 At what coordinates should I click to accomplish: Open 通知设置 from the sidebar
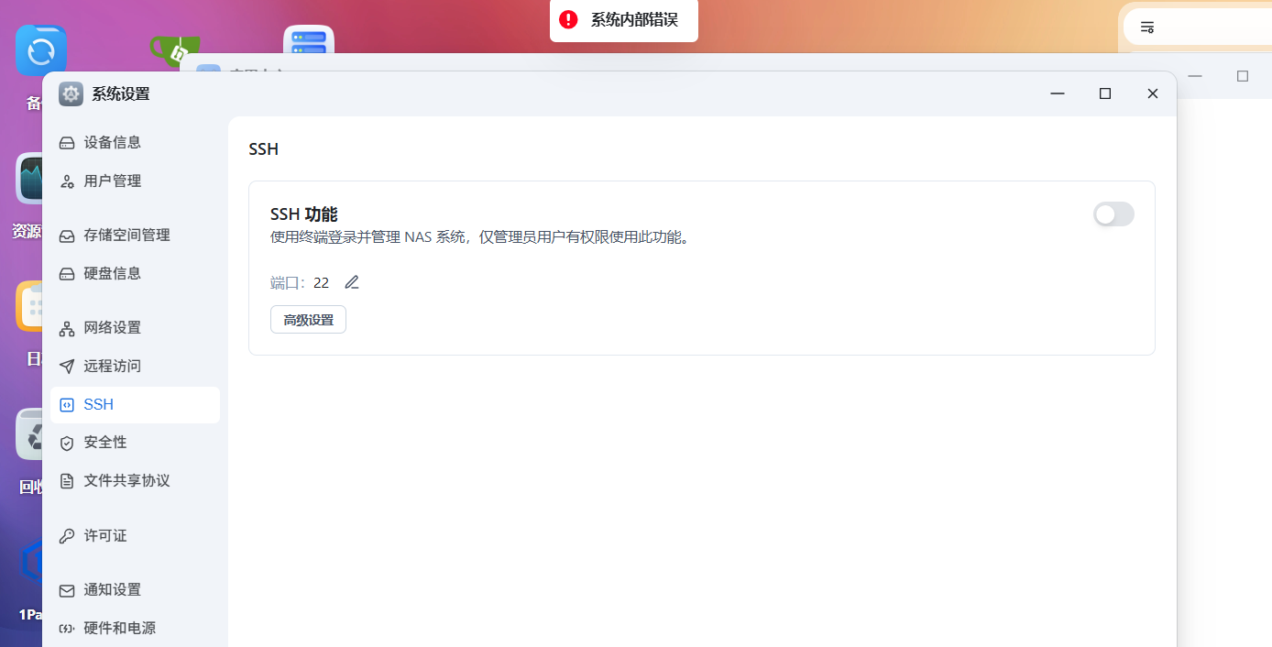pyautogui.click(x=112, y=589)
